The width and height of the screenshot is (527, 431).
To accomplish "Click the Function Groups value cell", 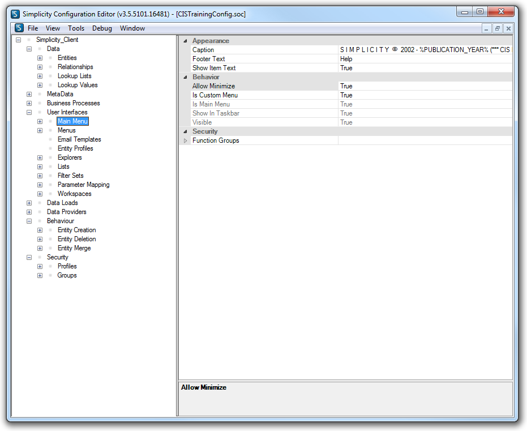I will 425,140.
